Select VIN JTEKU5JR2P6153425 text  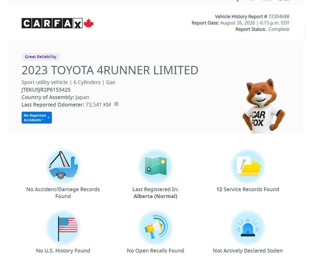click(46, 90)
